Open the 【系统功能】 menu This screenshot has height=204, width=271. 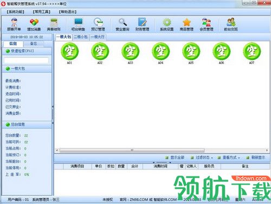(15, 12)
